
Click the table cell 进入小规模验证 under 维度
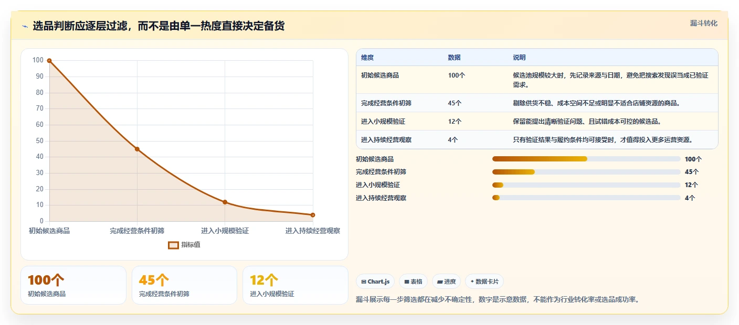[x=383, y=122]
